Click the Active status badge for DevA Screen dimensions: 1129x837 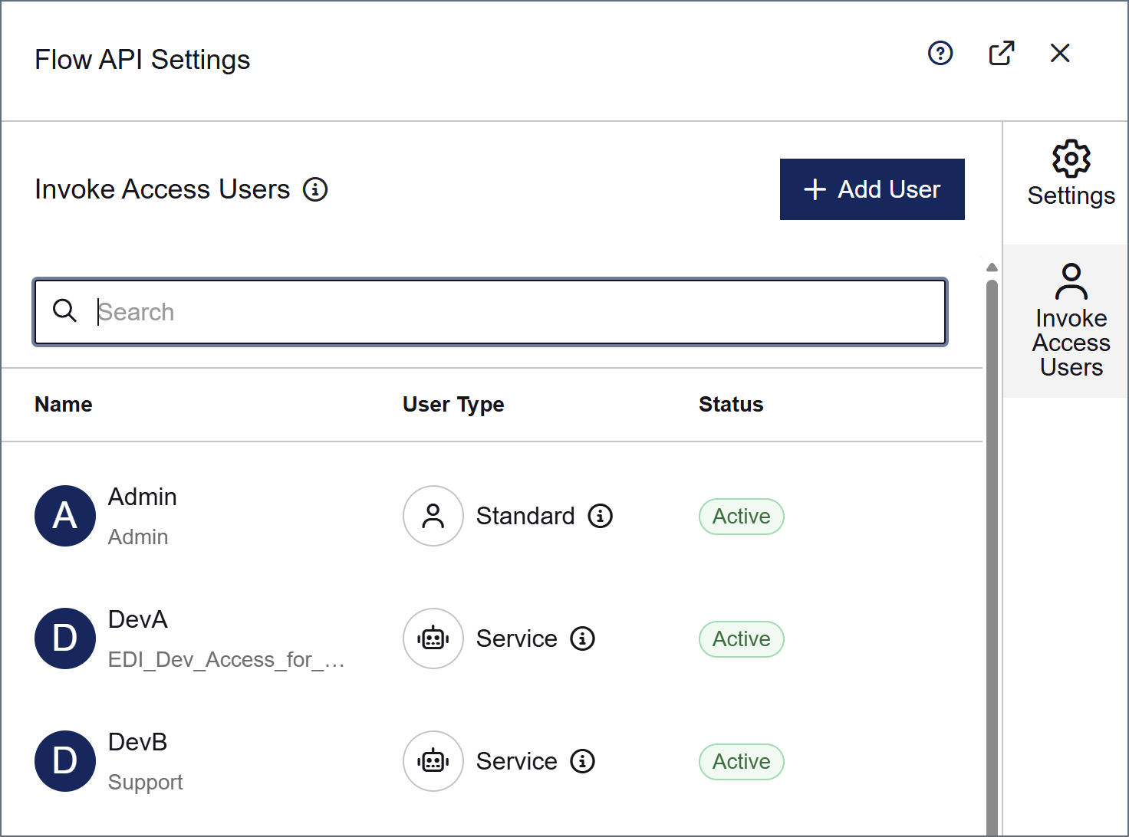(x=742, y=639)
